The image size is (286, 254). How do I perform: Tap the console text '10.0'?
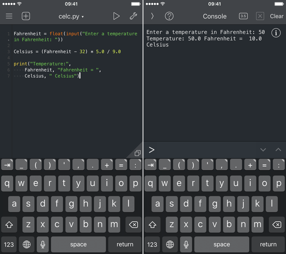[x=255, y=39]
